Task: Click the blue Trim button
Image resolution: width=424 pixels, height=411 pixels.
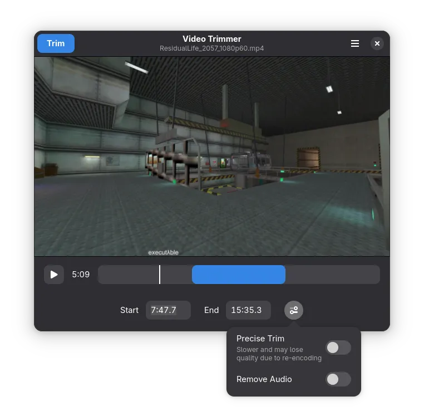Action: coord(56,43)
